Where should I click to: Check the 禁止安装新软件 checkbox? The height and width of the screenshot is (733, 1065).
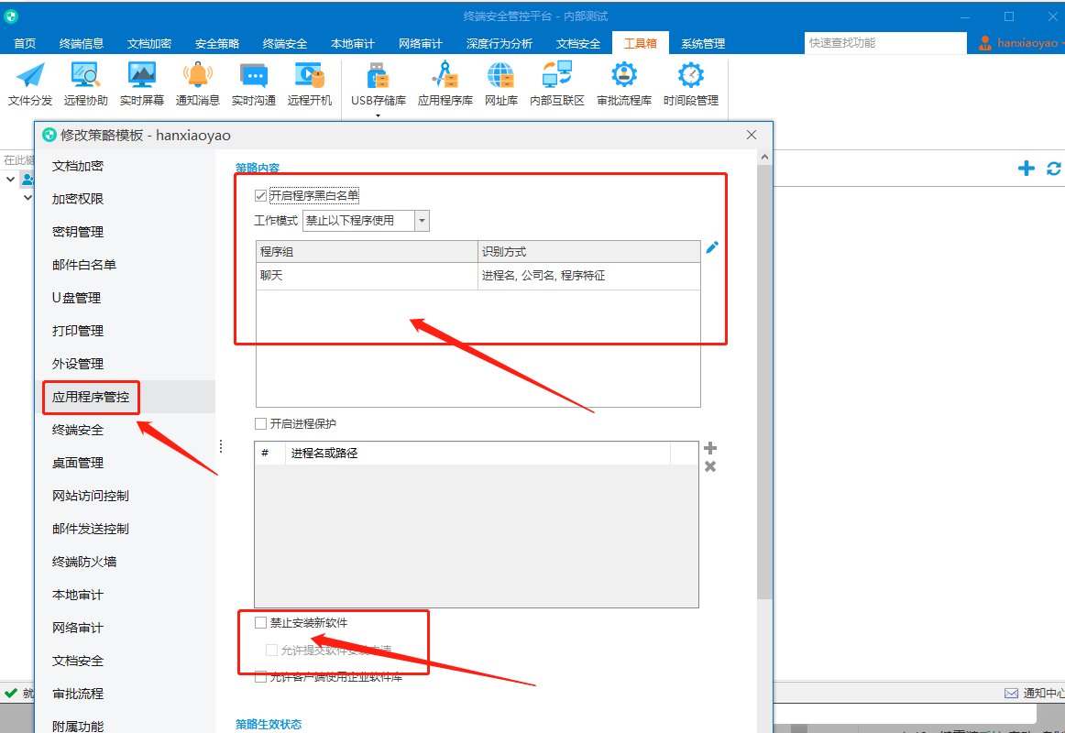(x=261, y=623)
